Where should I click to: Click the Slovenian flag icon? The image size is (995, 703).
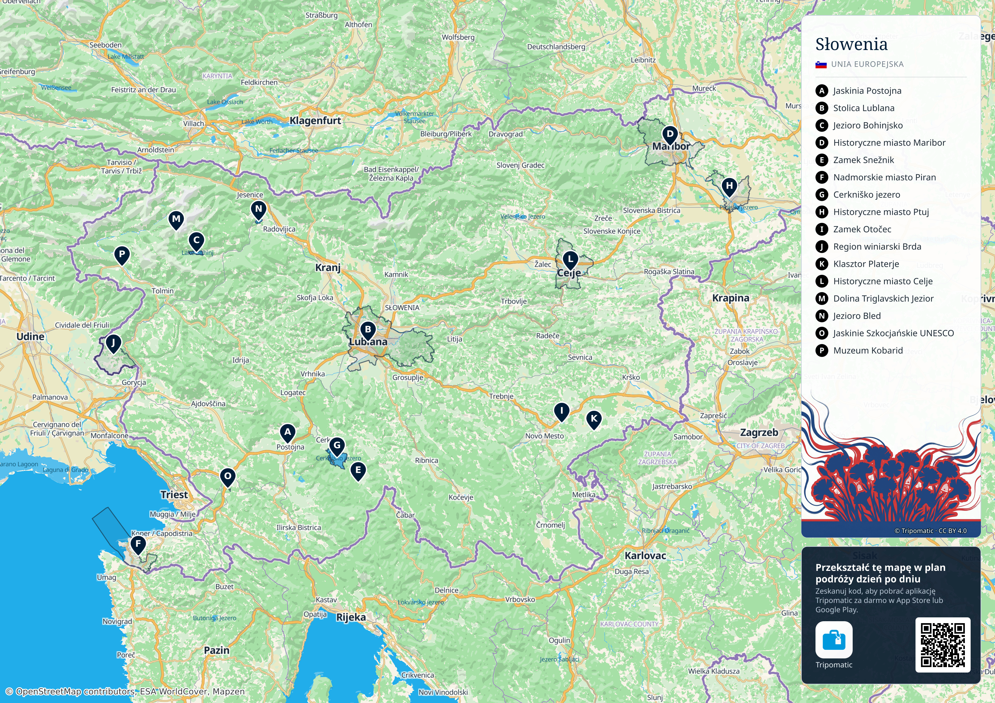(821, 64)
